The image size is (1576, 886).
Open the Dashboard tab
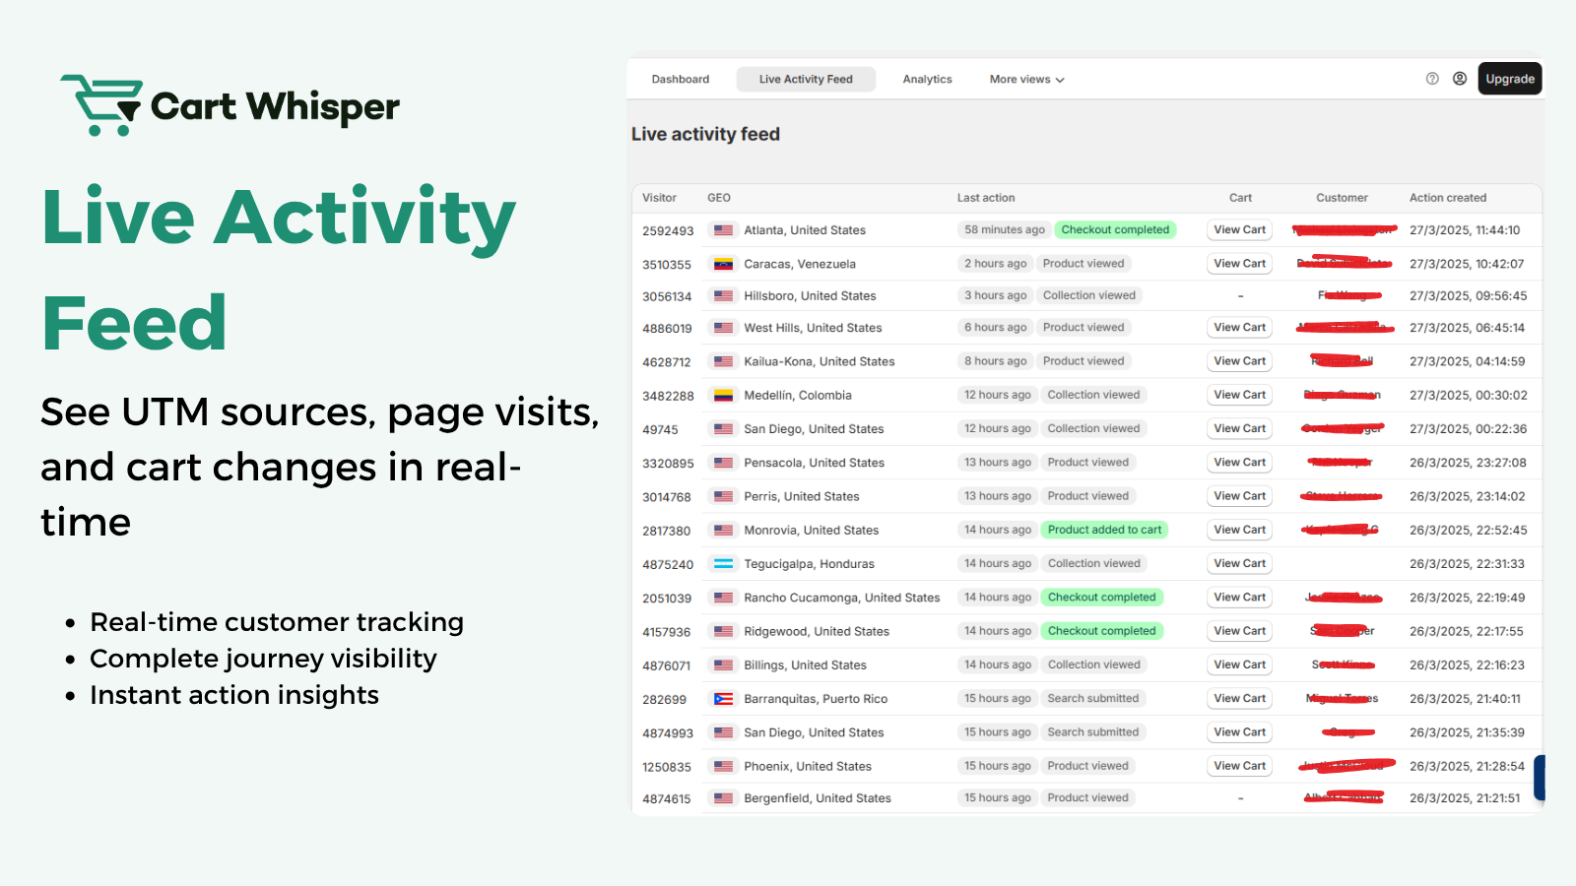pos(681,79)
